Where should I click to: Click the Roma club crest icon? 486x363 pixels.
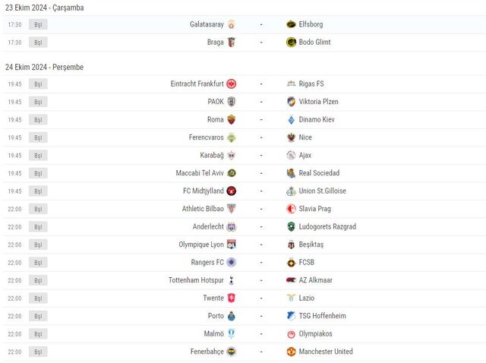pos(232,119)
